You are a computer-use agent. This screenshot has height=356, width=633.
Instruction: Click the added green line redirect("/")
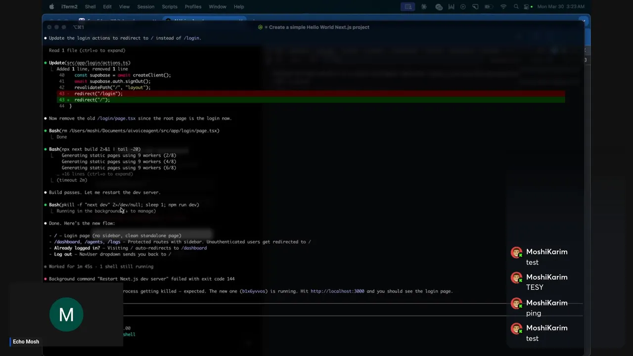(x=312, y=100)
